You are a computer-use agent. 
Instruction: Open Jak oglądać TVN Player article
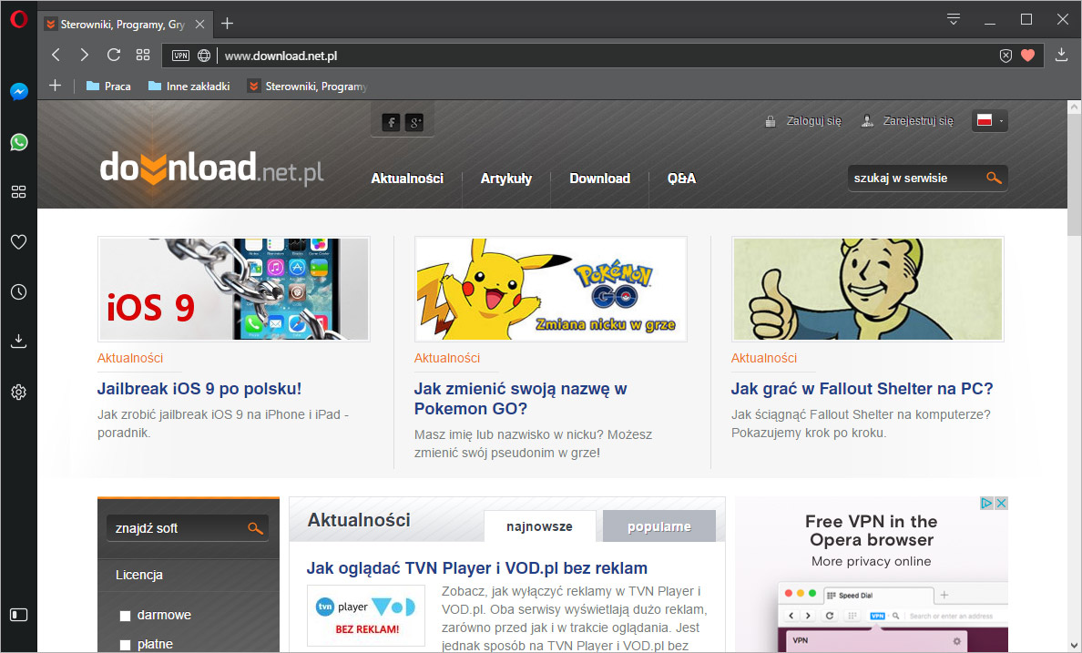[x=477, y=568]
